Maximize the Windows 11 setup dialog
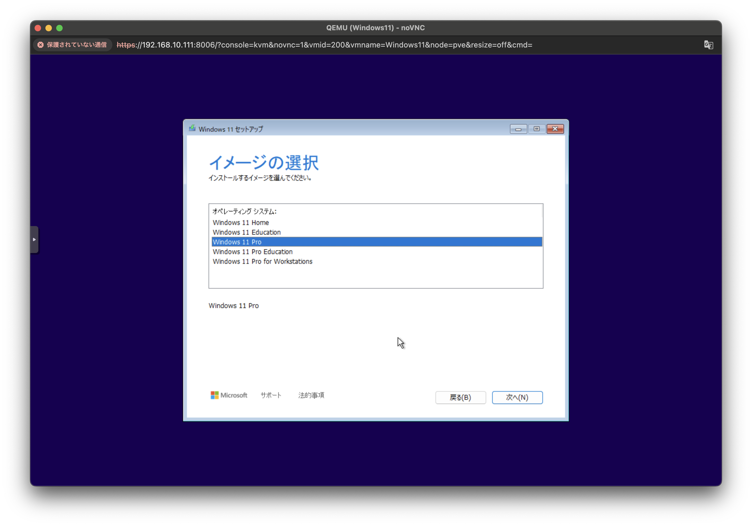This screenshot has width=752, height=526. (536, 129)
